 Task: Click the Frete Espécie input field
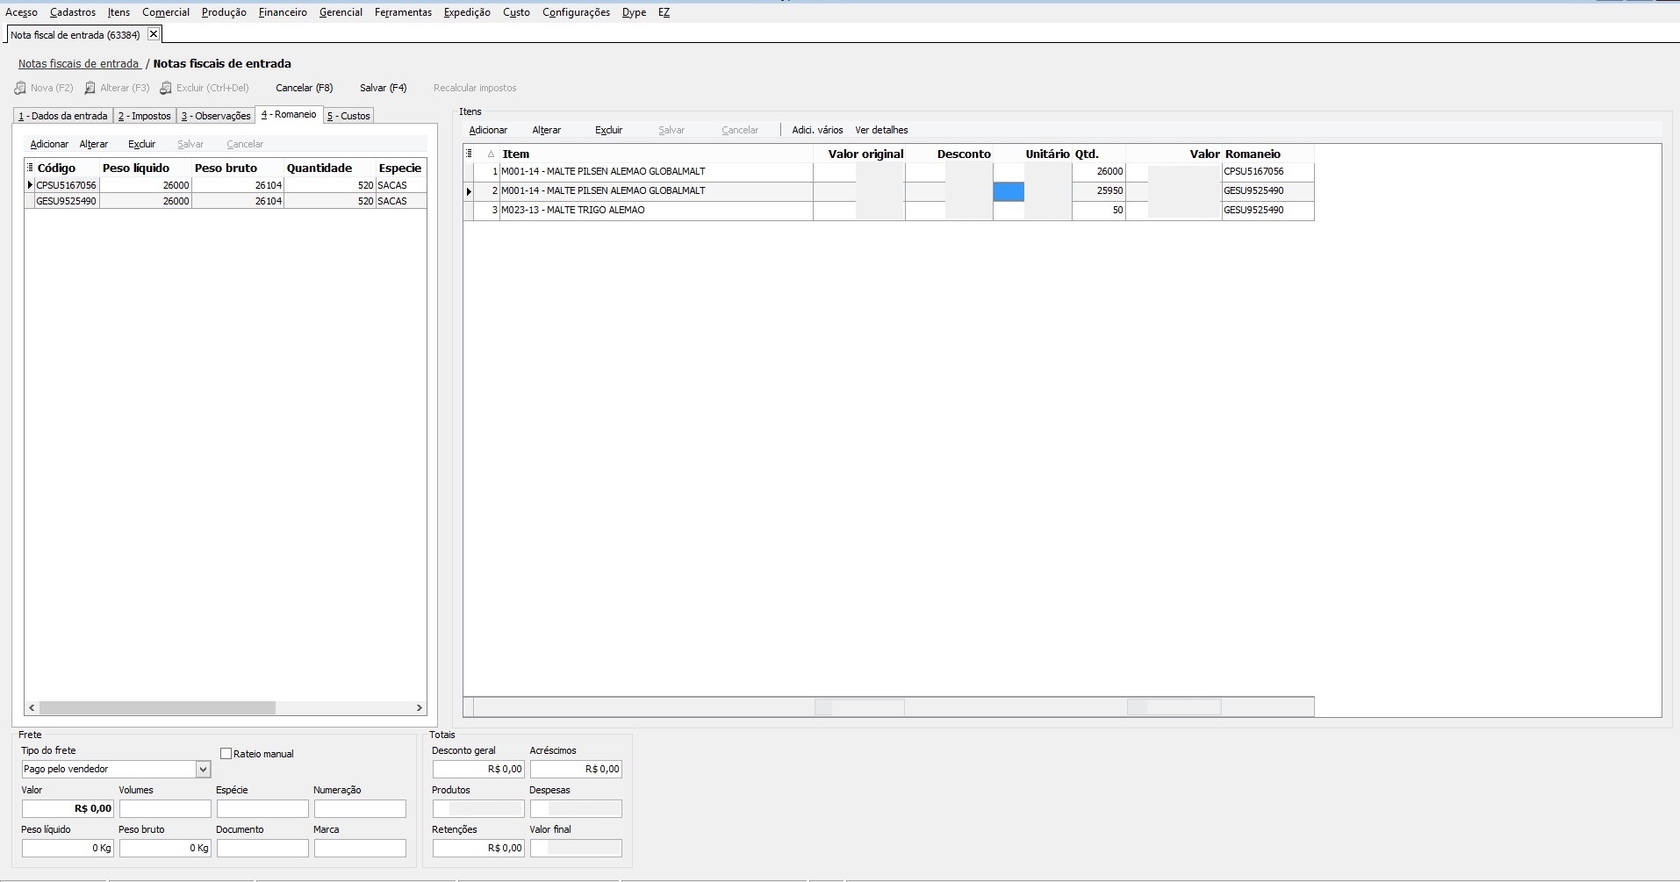point(262,808)
